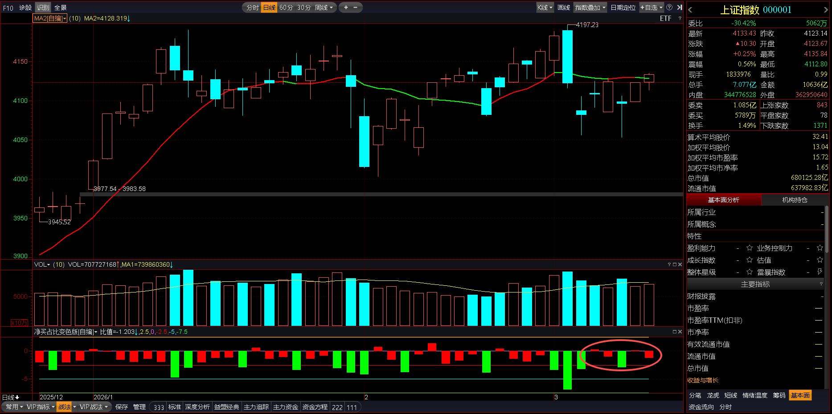
Task: Click the 保存 button in bottom bar
Action: (121, 407)
